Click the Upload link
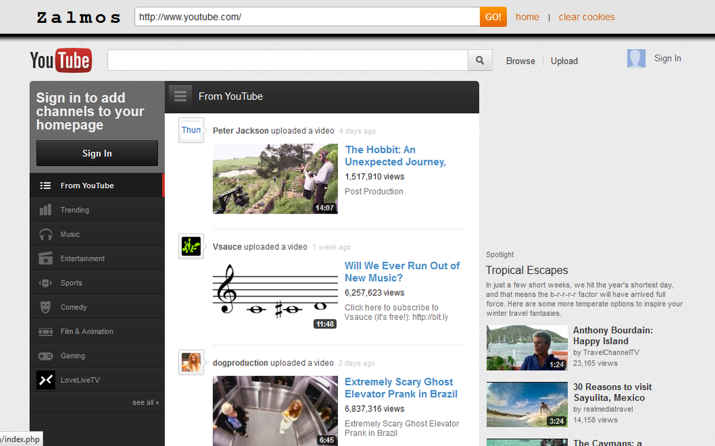Viewport: 715px width, 446px height. [x=564, y=61]
